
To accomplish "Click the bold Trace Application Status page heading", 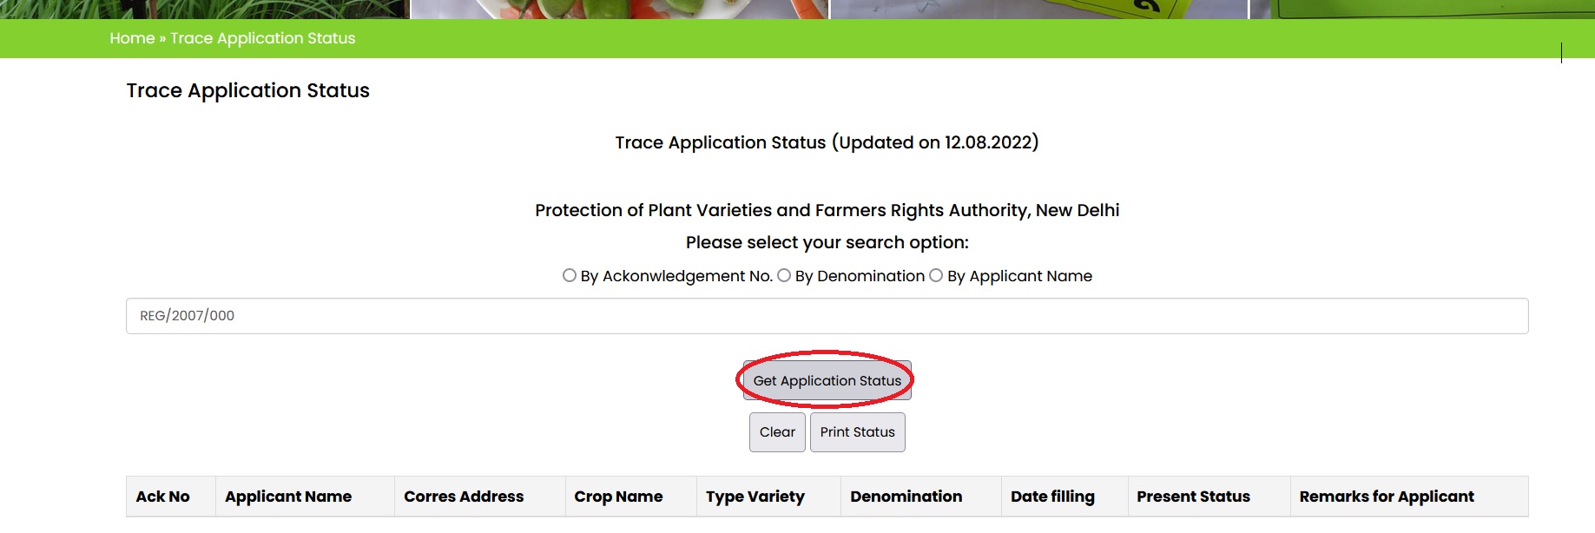I will [x=248, y=90].
